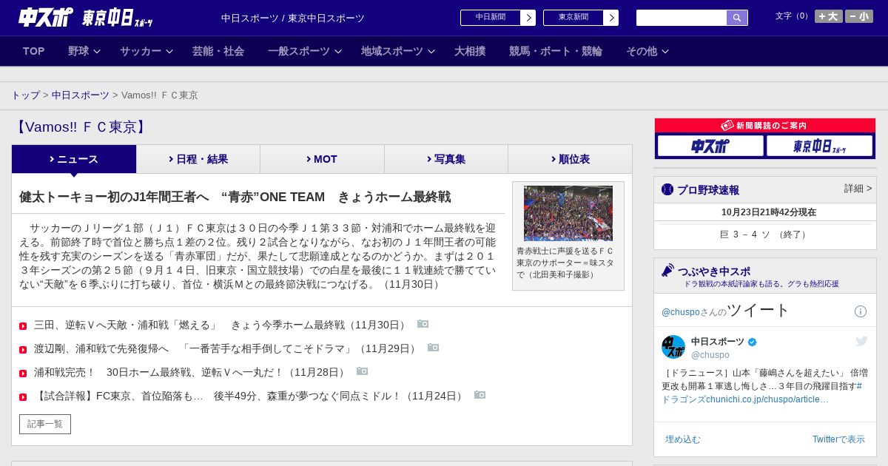Open 東京中日スポーツ subscription banner button
The height and width of the screenshot is (466, 888).
pos(819,146)
